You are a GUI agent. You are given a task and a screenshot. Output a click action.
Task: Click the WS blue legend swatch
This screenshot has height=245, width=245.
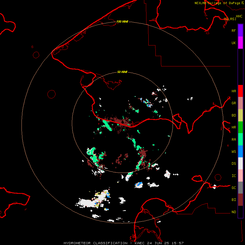click(x=240, y=151)
